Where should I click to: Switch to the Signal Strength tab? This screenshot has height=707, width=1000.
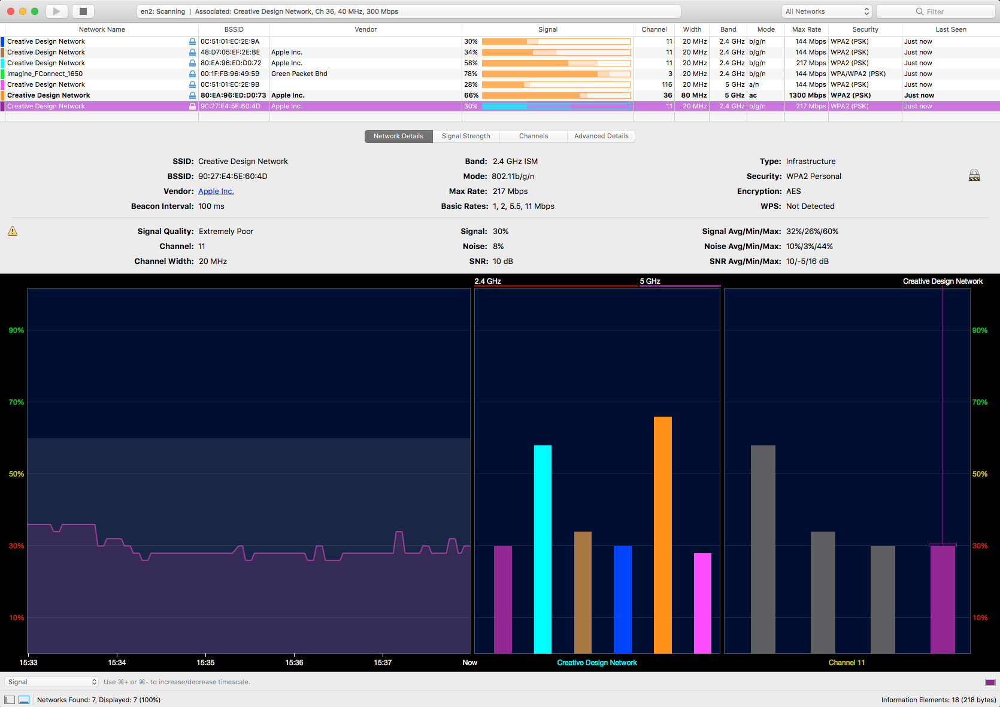click(466, 136)
